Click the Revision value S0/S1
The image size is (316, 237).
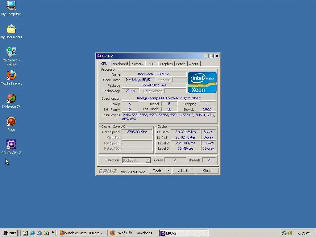207,109
